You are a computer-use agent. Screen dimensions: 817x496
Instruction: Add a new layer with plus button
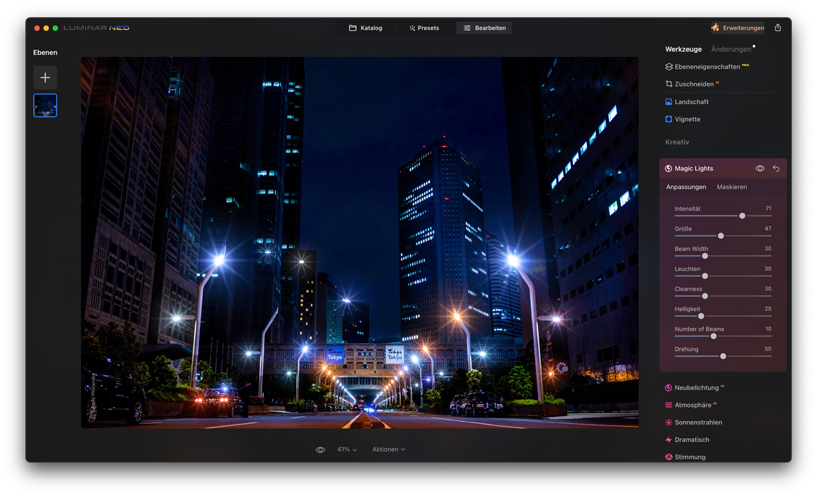click(x=45, y=78)
